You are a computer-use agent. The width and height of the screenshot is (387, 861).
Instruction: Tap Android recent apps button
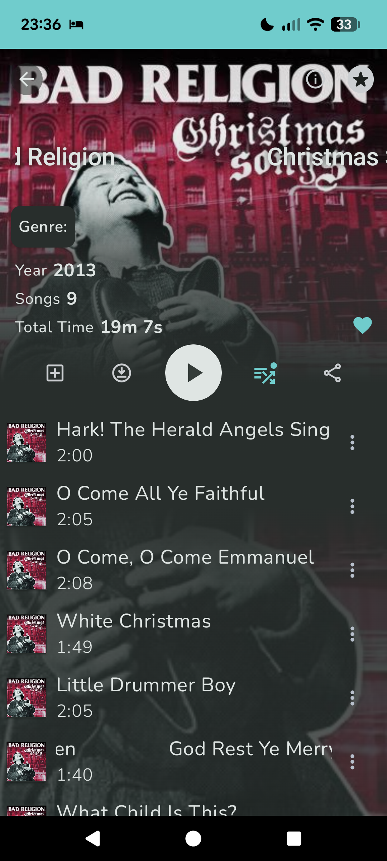click(x=294, y=838)
